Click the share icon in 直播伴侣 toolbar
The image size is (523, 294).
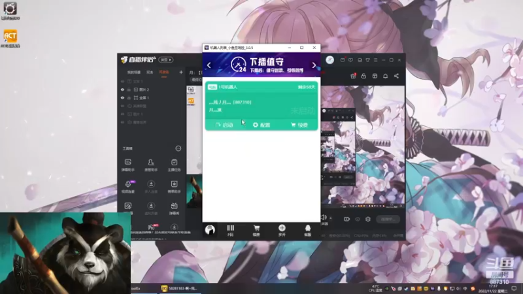point(396,76)
